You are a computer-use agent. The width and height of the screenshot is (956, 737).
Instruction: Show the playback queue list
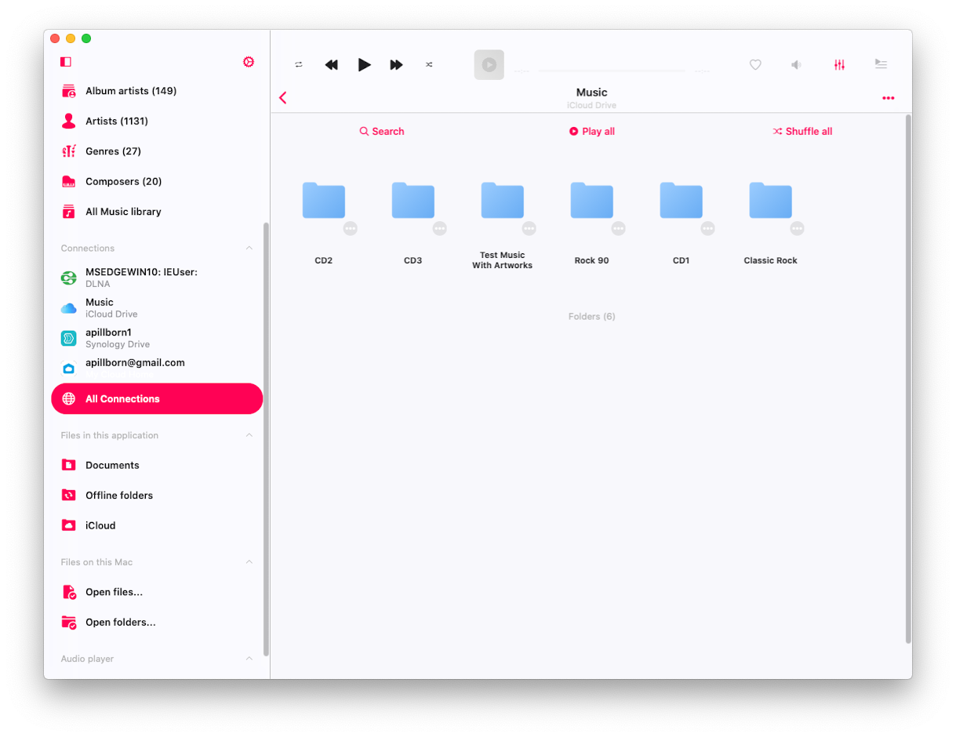881,65
